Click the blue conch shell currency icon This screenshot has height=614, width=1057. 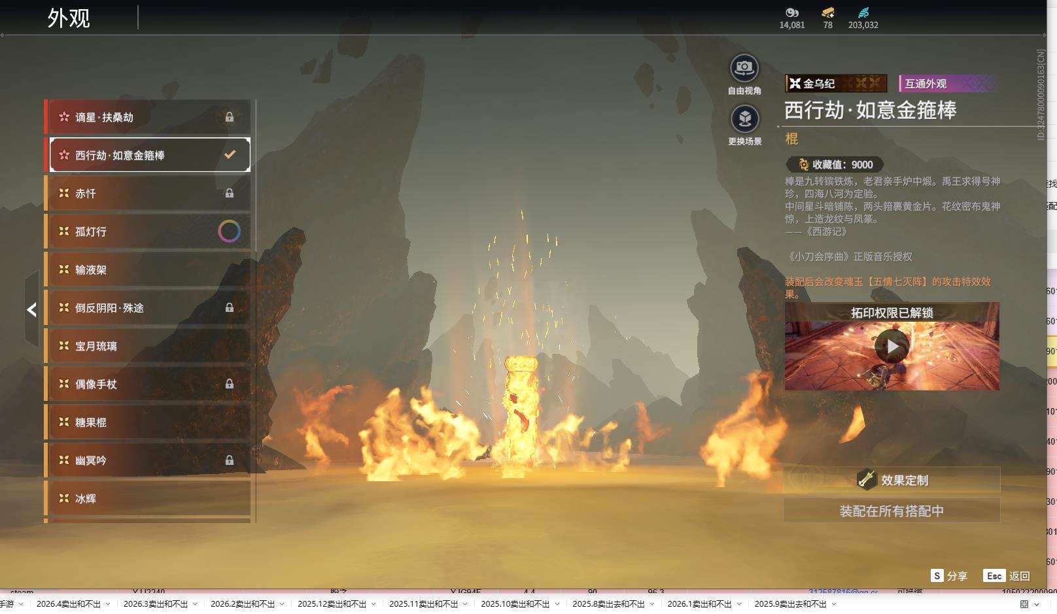pyautogui.click(x=863, y=12)
